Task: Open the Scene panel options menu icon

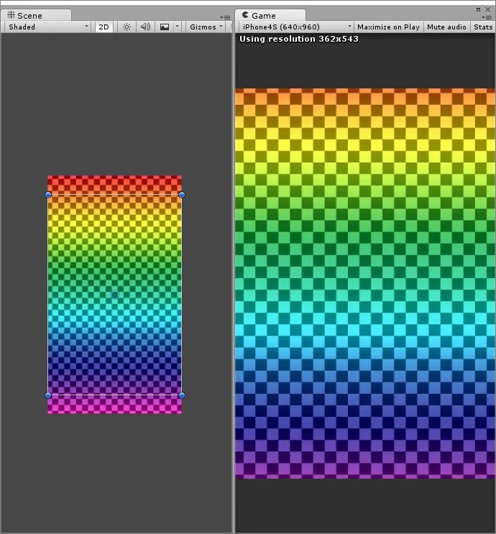Action: 226,17
